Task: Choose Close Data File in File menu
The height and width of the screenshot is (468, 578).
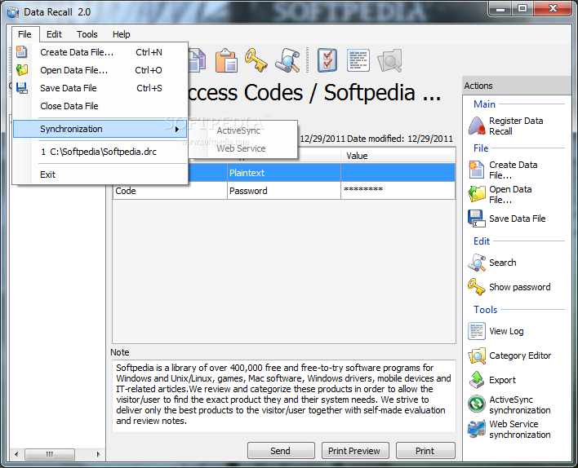Action: tap(100, 106)
